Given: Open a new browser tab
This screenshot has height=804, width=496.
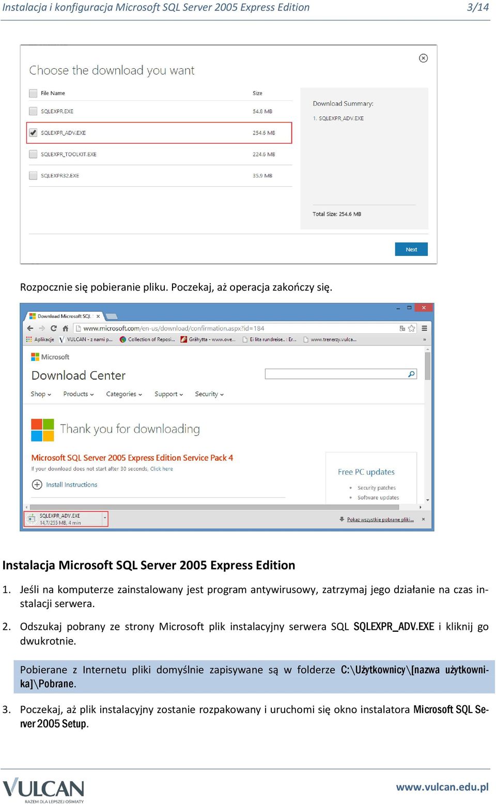Looking at the screenshot, I should tap(112, 316).
